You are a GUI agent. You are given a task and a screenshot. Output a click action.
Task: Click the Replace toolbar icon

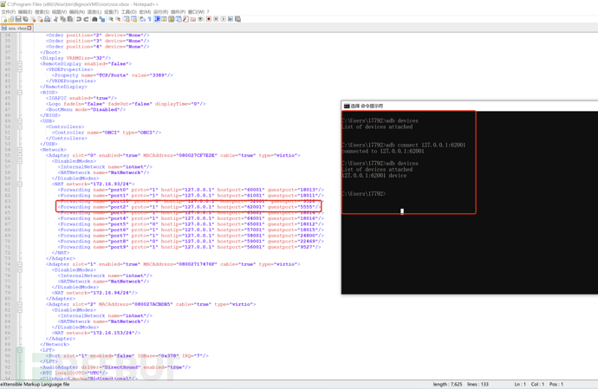[x=101, y=19]
